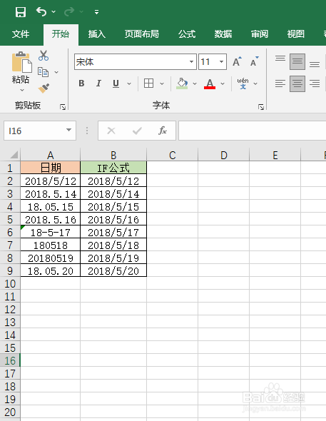Viewport: 326px width, 421px height.
Task: Click into the formula bar input
Action: coord(253,131)
